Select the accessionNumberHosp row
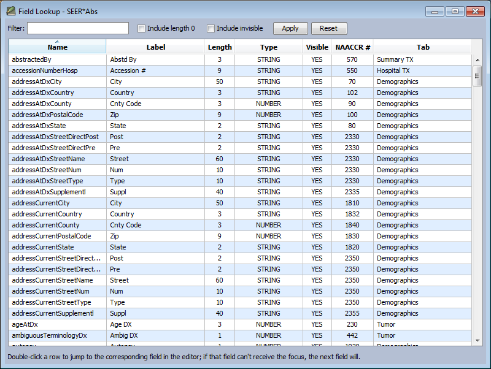This screenshot has width=491, height=369. 240,70
